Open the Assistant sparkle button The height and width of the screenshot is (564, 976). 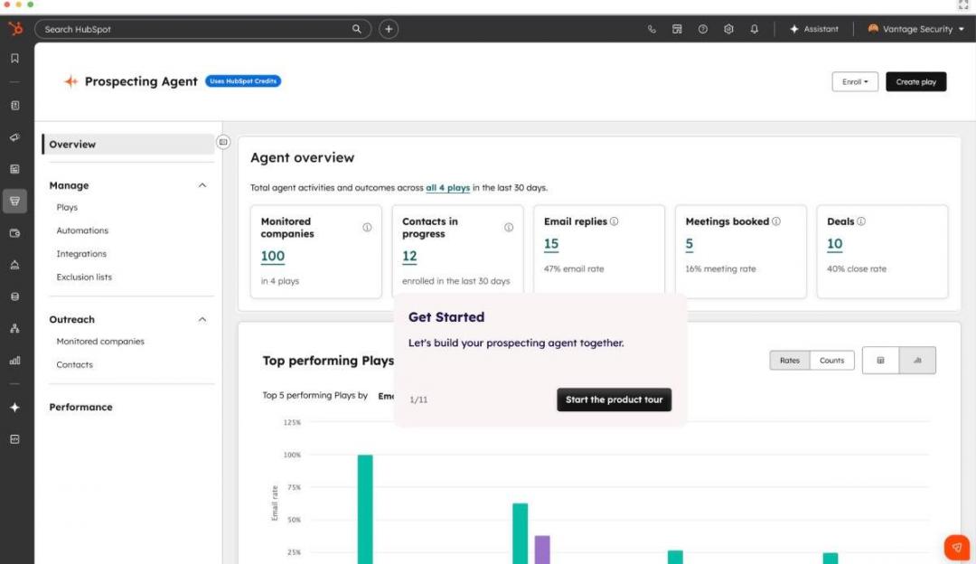coord(814,29)
